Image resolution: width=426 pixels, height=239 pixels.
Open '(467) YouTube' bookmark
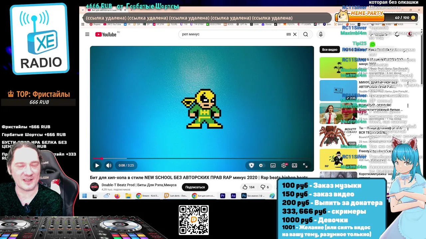pyautogui.click(x=112, y=24)
